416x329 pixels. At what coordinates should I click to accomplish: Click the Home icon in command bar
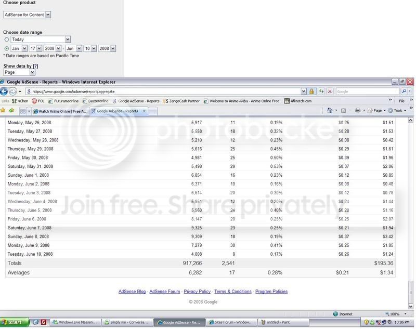[x=330, y=111]
